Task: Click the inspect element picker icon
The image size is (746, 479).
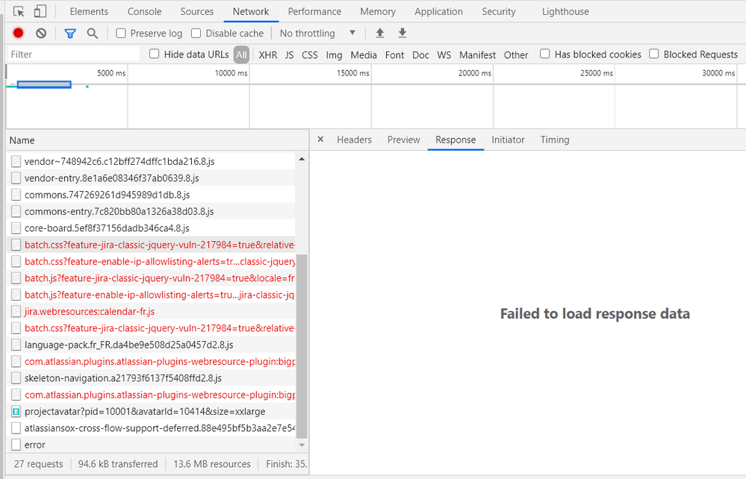Action: point(19,12)
